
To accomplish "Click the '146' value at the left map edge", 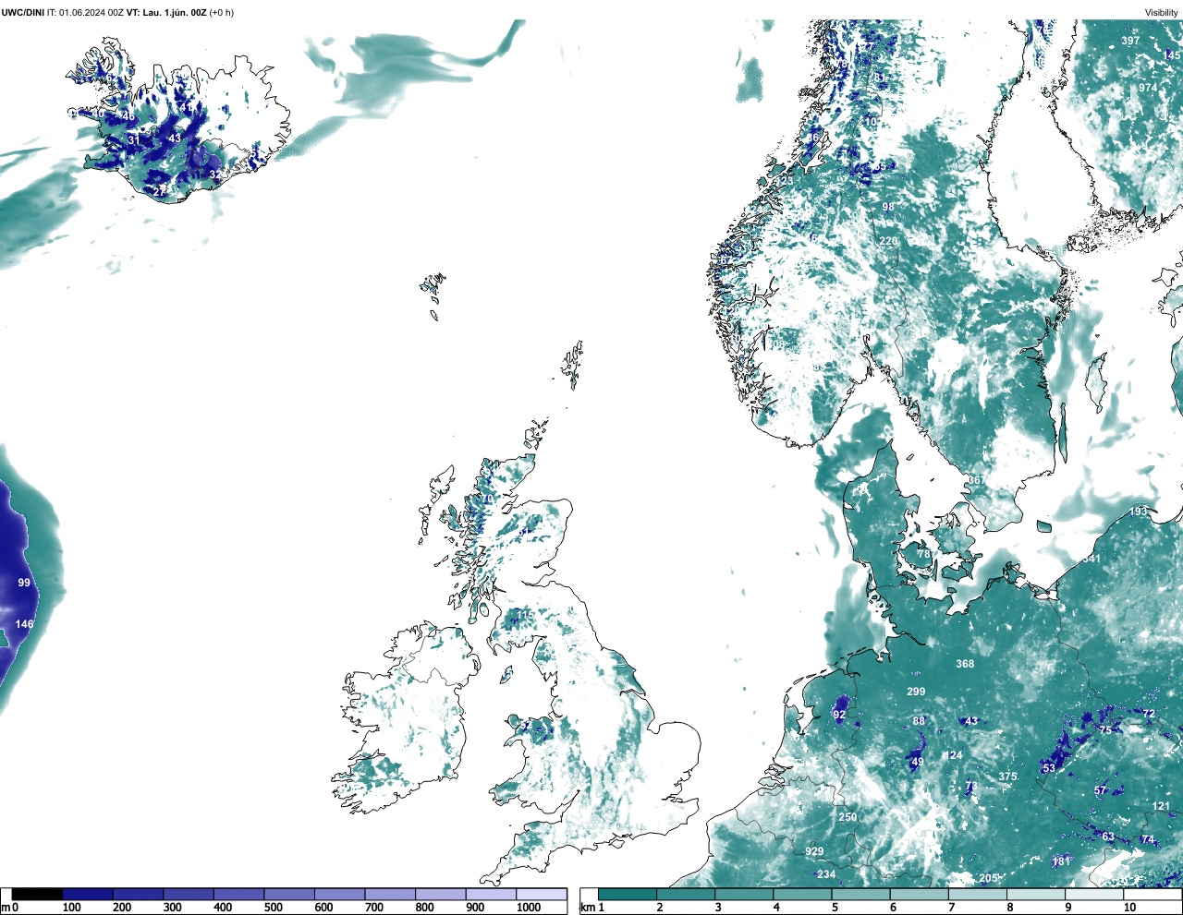I will (24, 624).
